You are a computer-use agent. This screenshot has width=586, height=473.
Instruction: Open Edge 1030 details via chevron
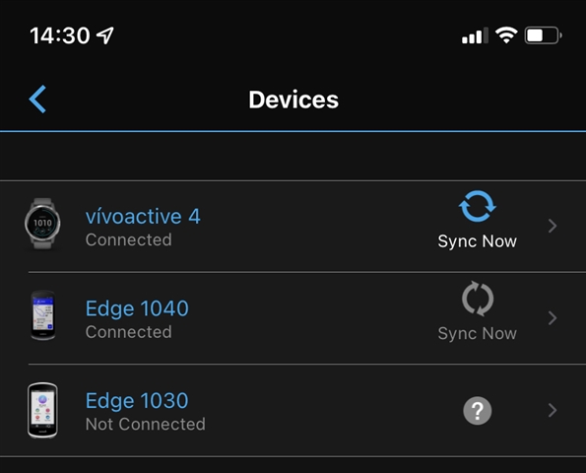(x=553, y=410)
